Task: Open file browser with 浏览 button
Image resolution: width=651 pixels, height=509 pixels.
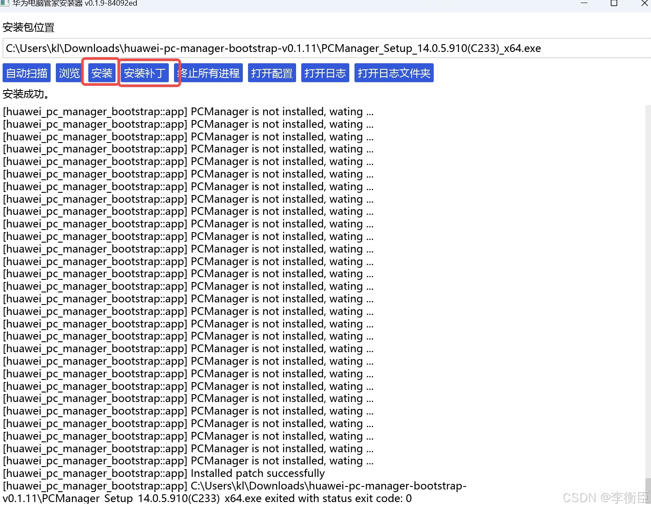Action: click(68, 73)
